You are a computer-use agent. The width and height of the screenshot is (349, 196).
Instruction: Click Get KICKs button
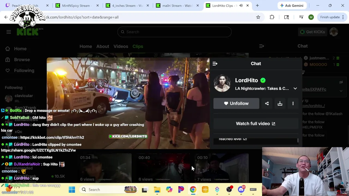point(312,32)
